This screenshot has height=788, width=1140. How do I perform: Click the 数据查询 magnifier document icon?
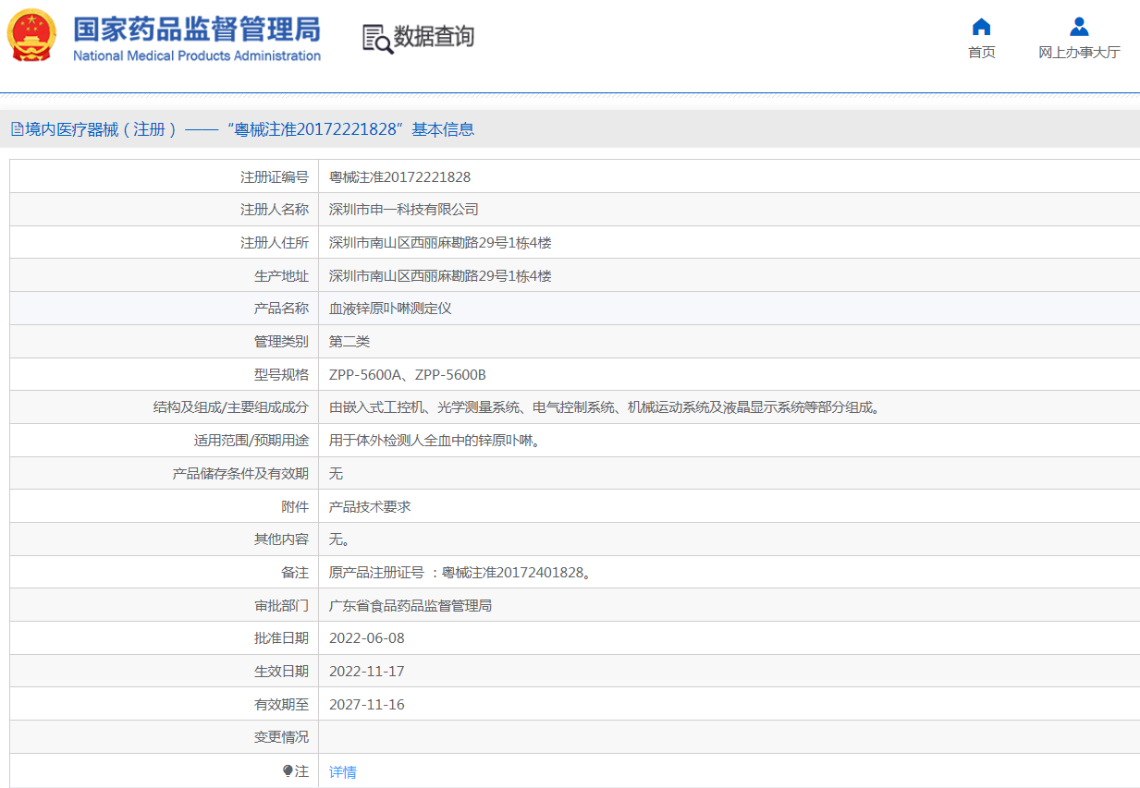click(376, 38)
